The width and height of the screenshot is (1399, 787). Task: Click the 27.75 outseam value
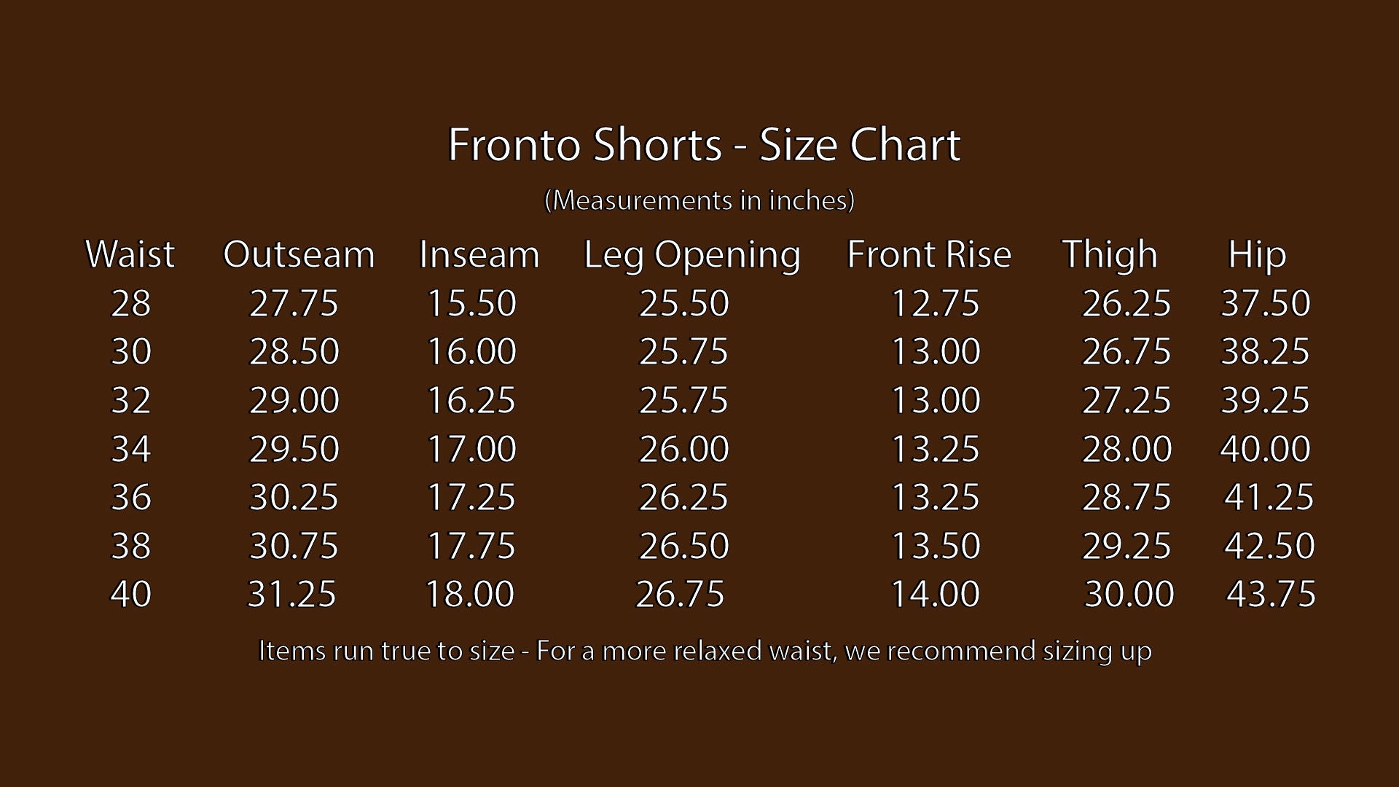pos(294,303)
